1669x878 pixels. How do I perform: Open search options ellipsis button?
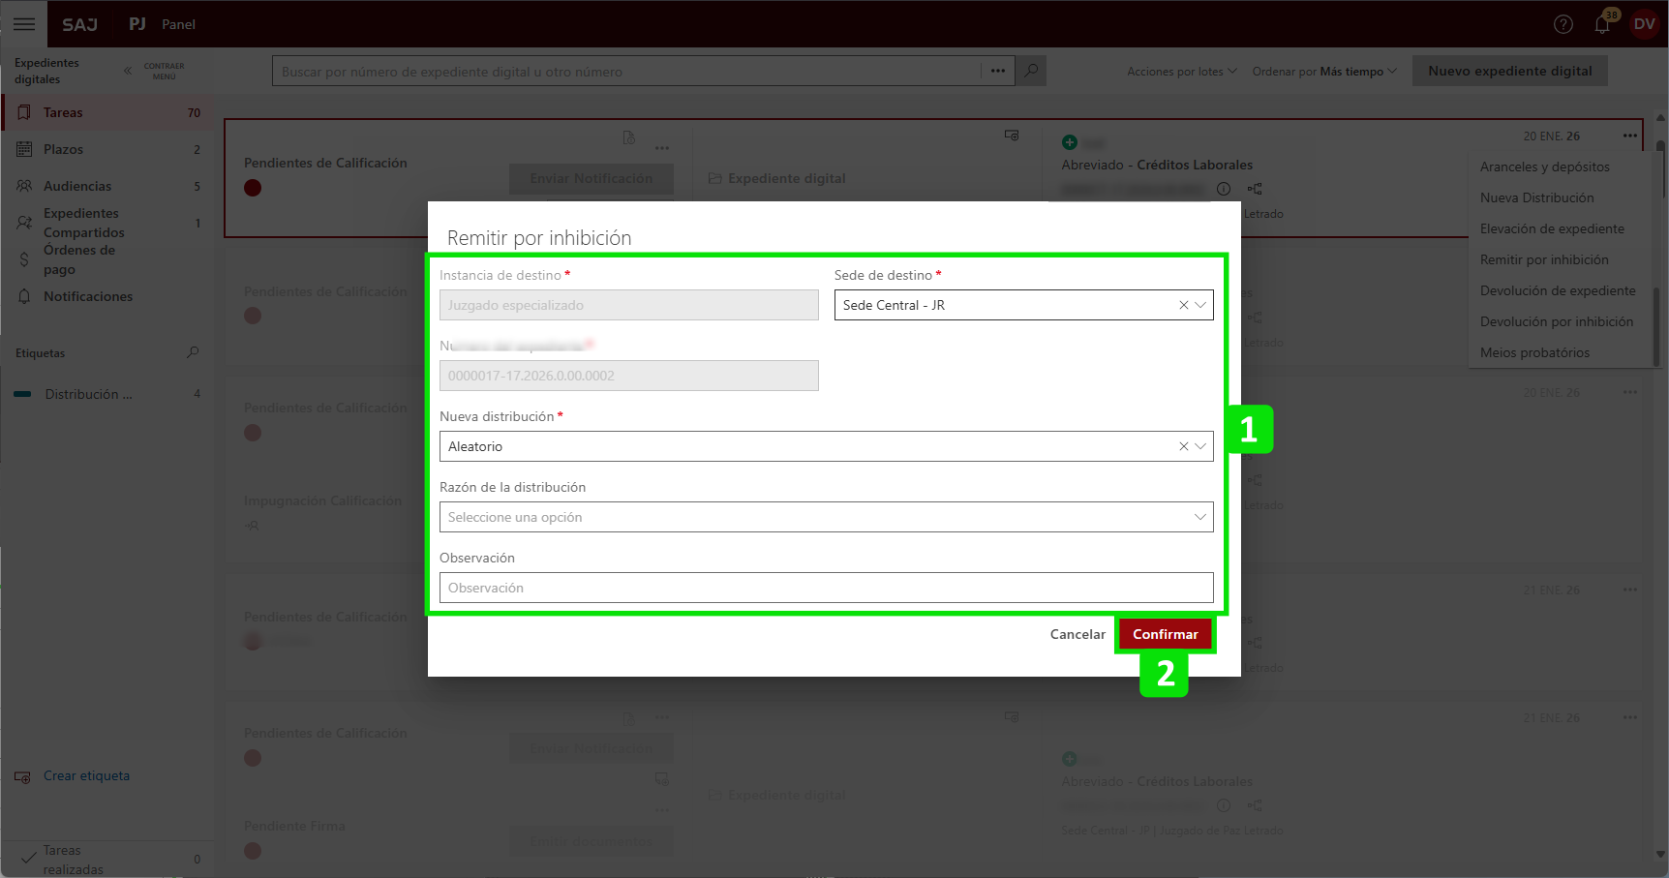coord(997,71)
